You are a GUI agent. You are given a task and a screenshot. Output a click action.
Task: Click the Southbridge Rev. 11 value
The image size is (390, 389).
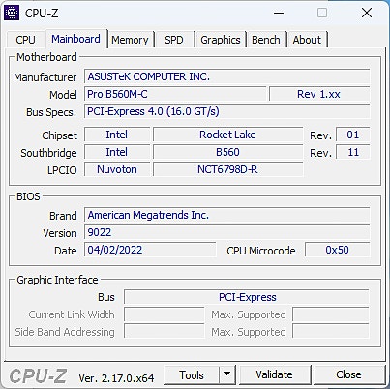pos(353,152)
